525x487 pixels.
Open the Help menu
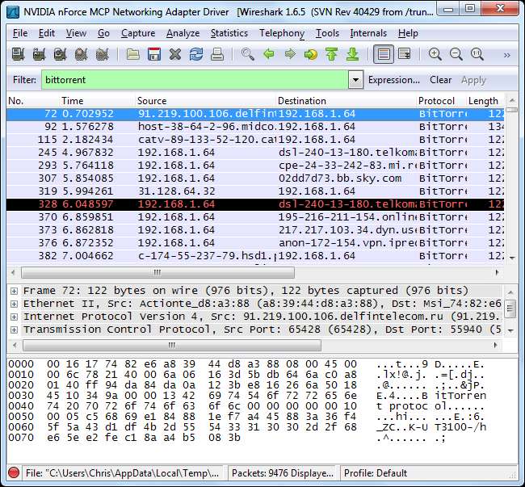(x=408, y=33)
